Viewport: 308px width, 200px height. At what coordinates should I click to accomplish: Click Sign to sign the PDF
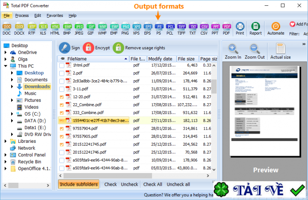[69, 48]
